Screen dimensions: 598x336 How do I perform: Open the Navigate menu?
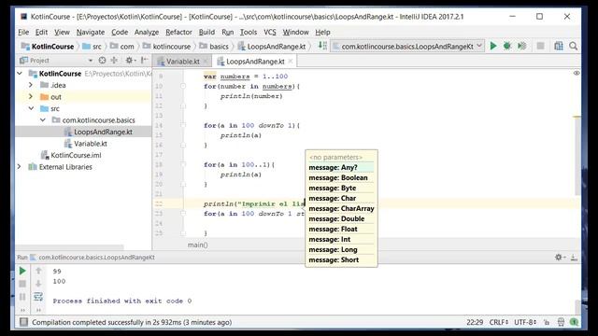tap(91, 33)
